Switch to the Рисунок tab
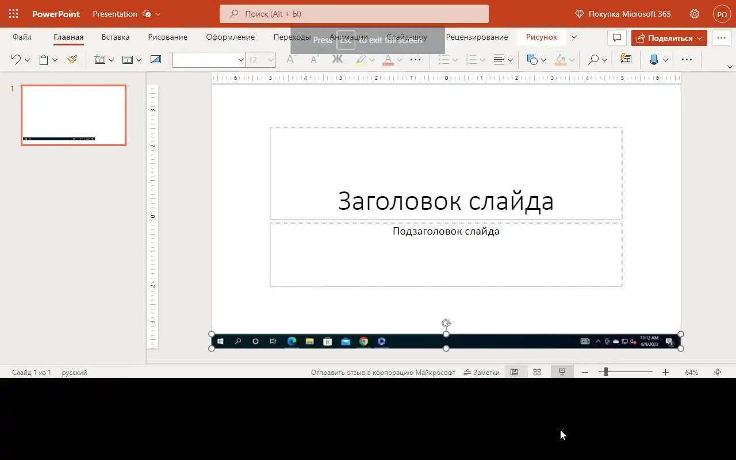Image resolution: width=736 pixels, height=460 pixels. click(x=542, y=37)
